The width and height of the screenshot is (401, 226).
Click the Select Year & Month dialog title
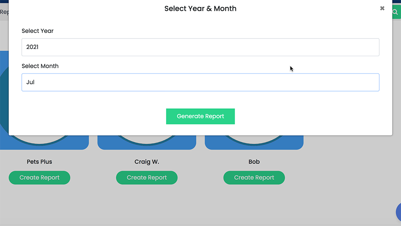(x=200, y=8)
